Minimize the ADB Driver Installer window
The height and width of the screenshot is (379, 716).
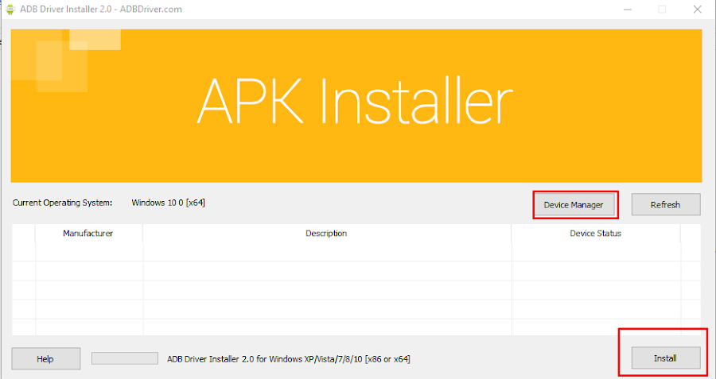[x=628, y=10]
